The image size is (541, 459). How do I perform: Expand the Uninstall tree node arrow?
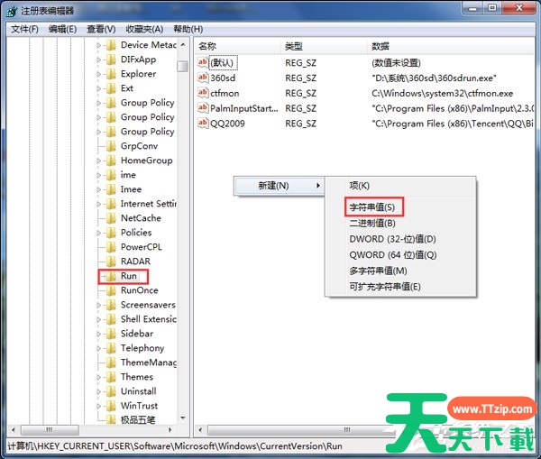(x=98, y=392)
